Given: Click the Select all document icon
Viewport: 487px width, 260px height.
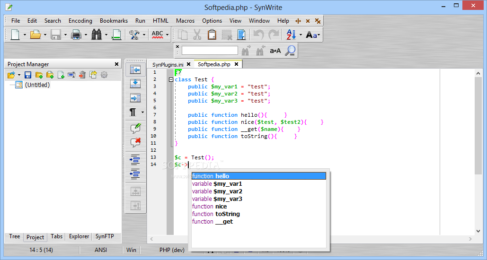Looking at the screenshot, I should 241,35.
